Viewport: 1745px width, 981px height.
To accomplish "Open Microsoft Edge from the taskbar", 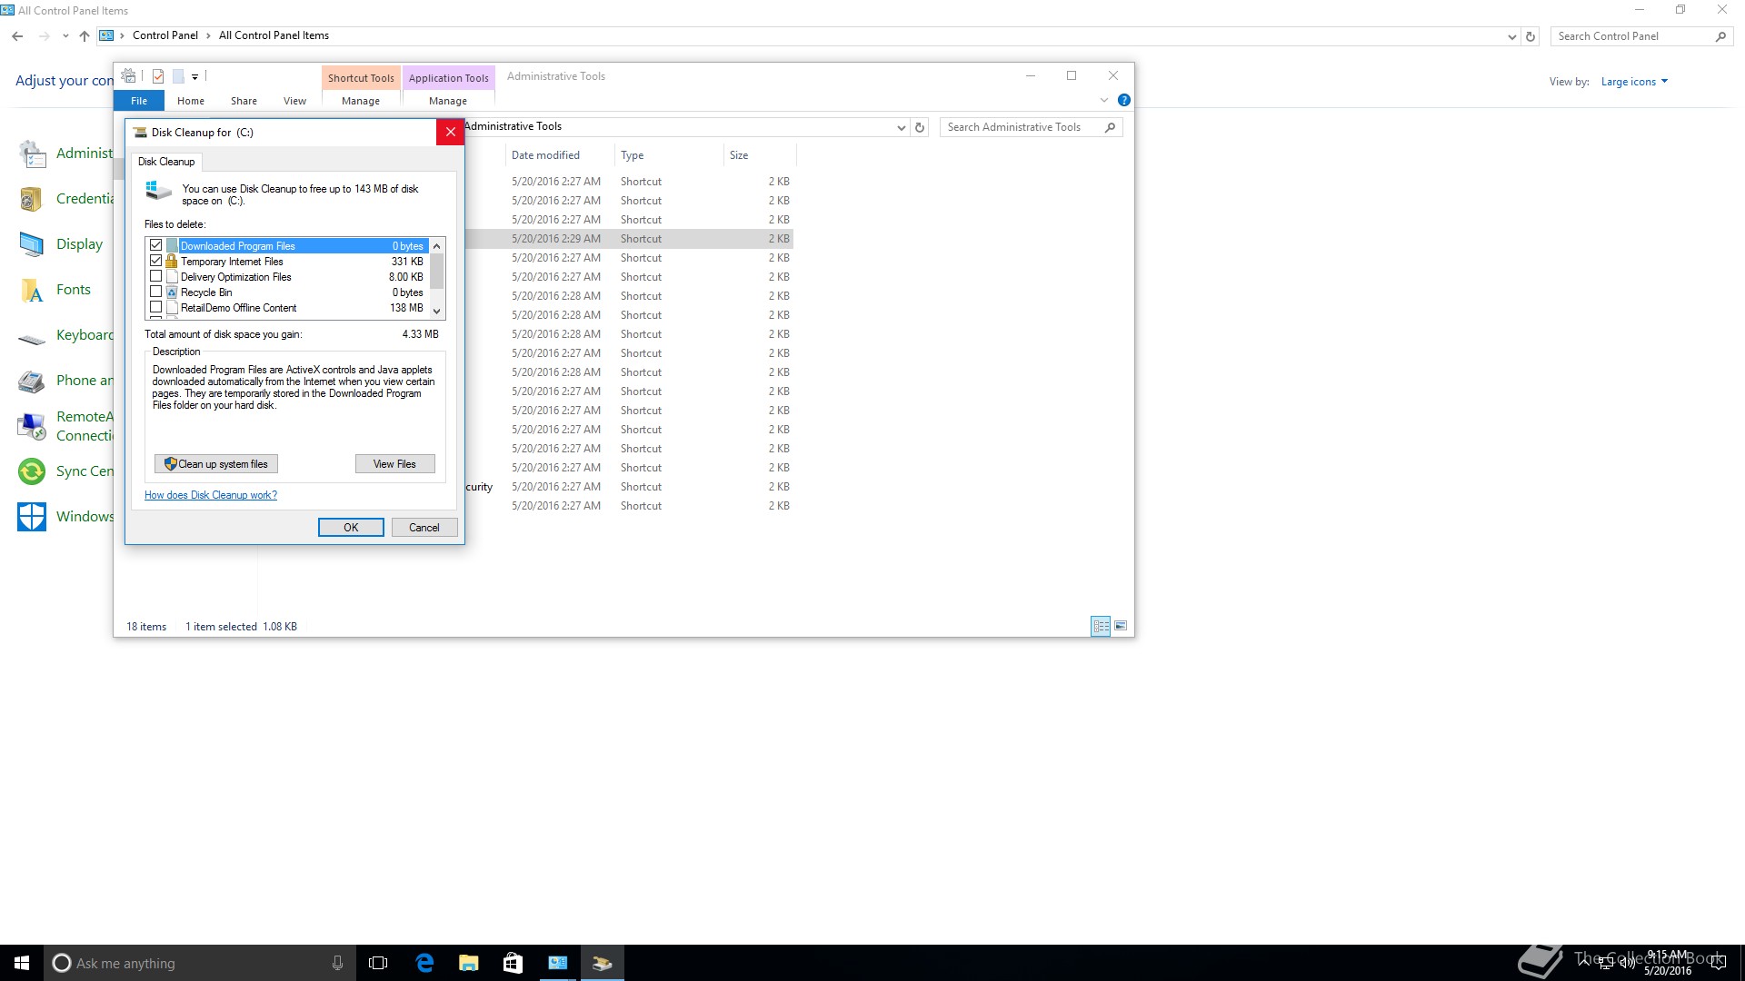I will point(424,963).
